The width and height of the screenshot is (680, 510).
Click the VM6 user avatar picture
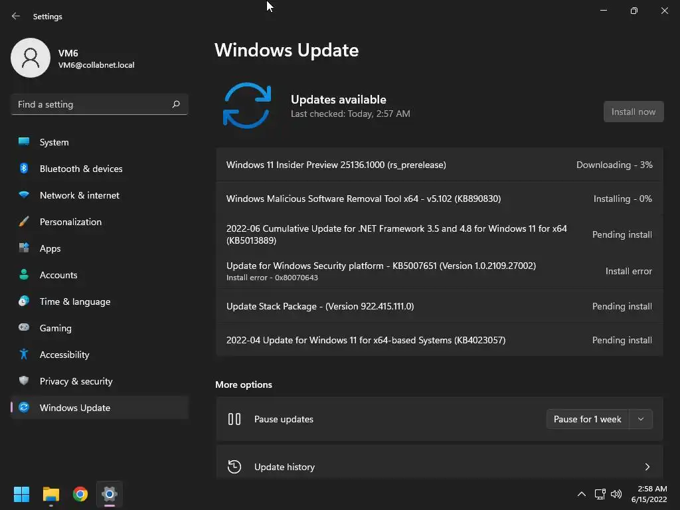point(31,58)
